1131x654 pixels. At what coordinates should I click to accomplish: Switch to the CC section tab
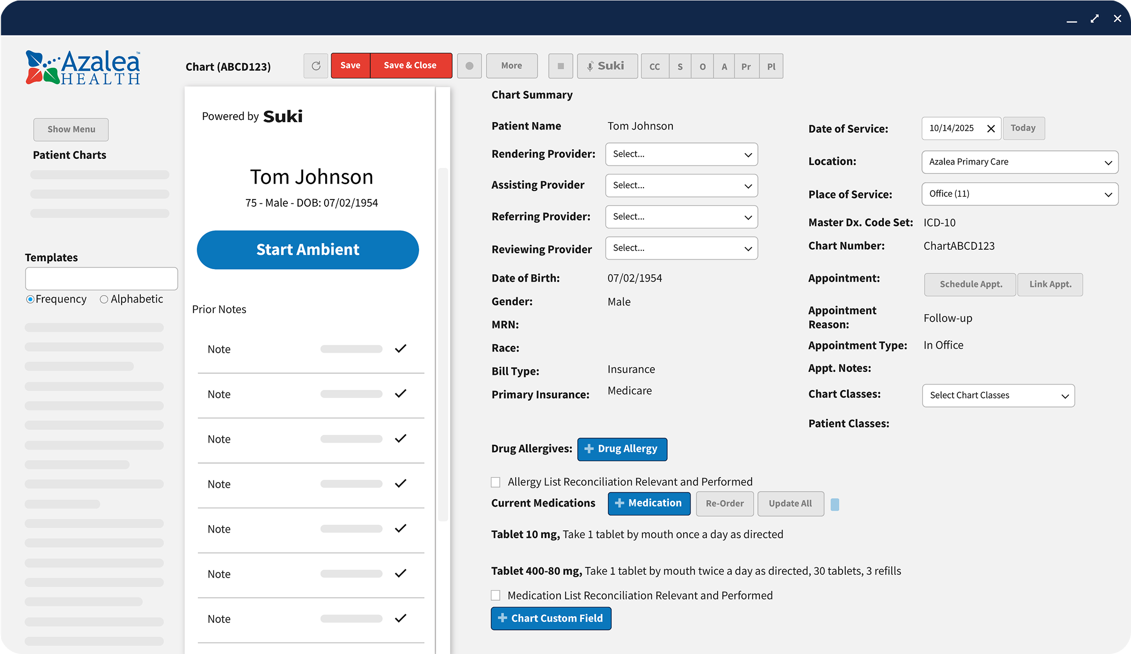coord(654,67)
